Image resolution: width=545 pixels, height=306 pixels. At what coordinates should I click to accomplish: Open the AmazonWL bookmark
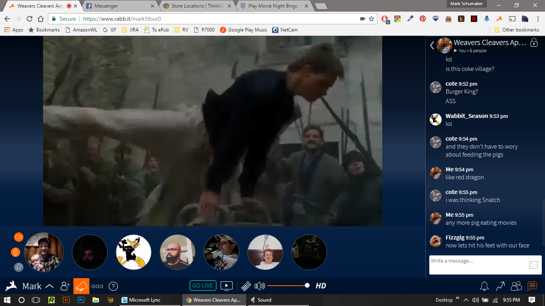pyautogui.click(x=81, y=30)
